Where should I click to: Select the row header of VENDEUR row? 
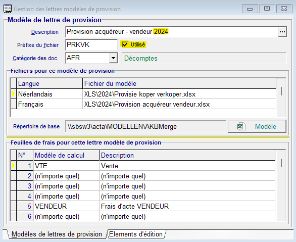pos(14,206)
